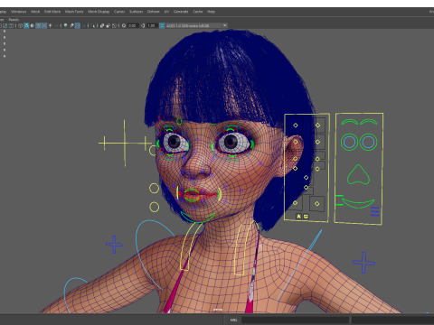Image resolution: width=434 pixels, height=325 pixels.
Task: Select the left green eyebrow control curve
Action: (x=350, y=122)
